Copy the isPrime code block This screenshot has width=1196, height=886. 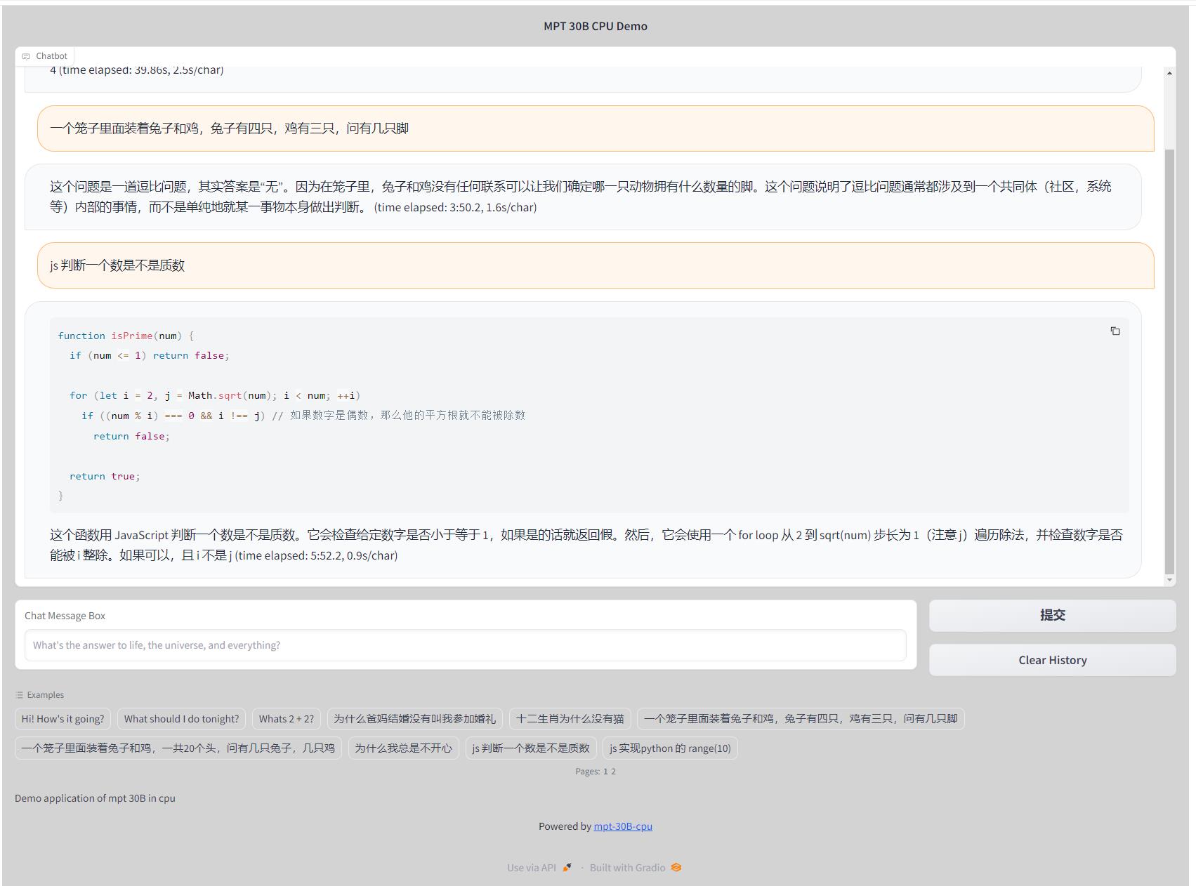(x=1115, y=331)
